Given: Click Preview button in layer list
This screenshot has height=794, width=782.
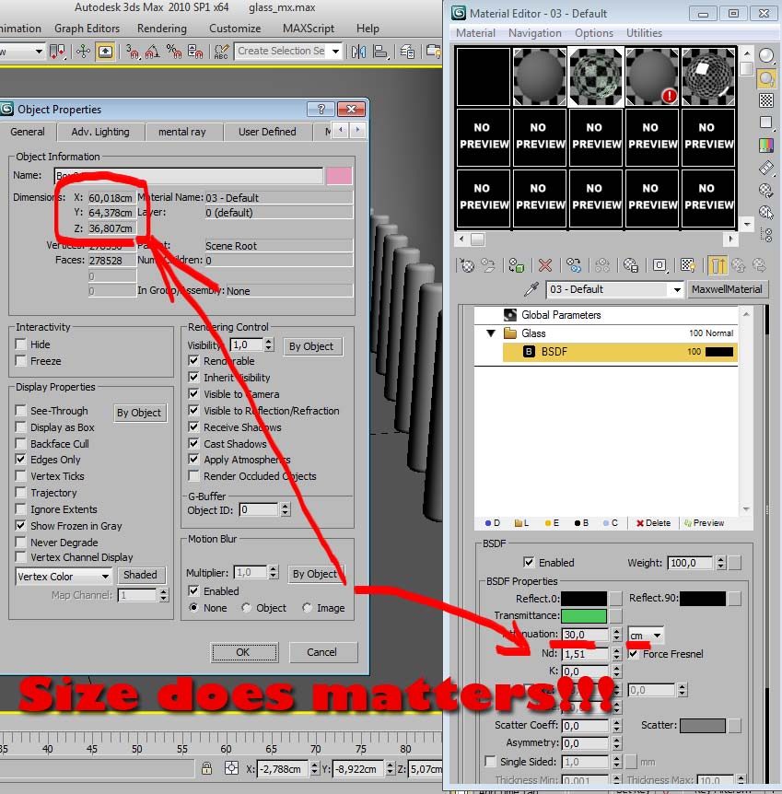Looking at the screenshot, I should [x=704, y=522].
